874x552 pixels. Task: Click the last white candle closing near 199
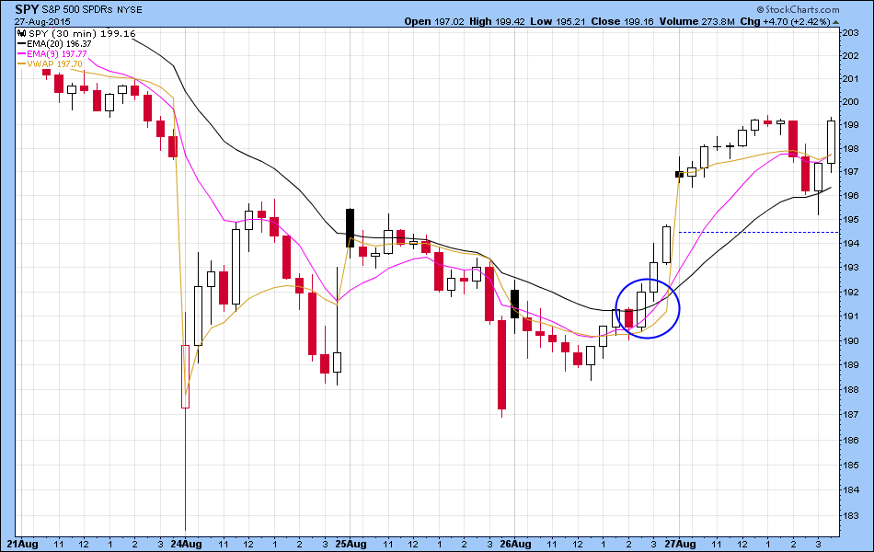coord(831,142)
